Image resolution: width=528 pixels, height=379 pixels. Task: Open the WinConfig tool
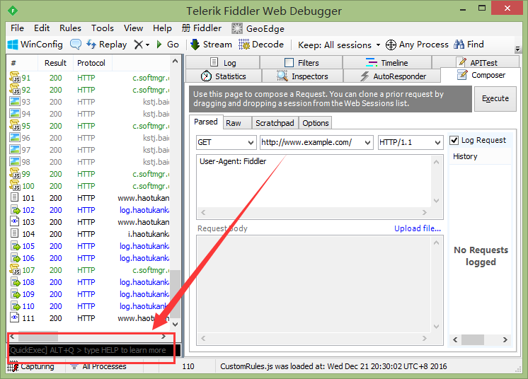[35, 45]
